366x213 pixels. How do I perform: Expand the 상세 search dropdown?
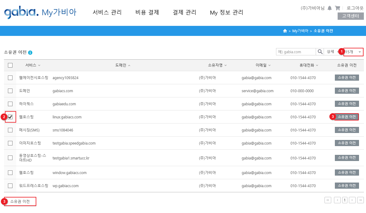coord(332,52)
